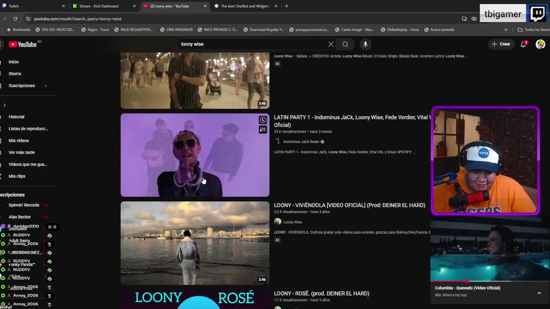Clear the search box with the X icon

[x=331, y=44]
